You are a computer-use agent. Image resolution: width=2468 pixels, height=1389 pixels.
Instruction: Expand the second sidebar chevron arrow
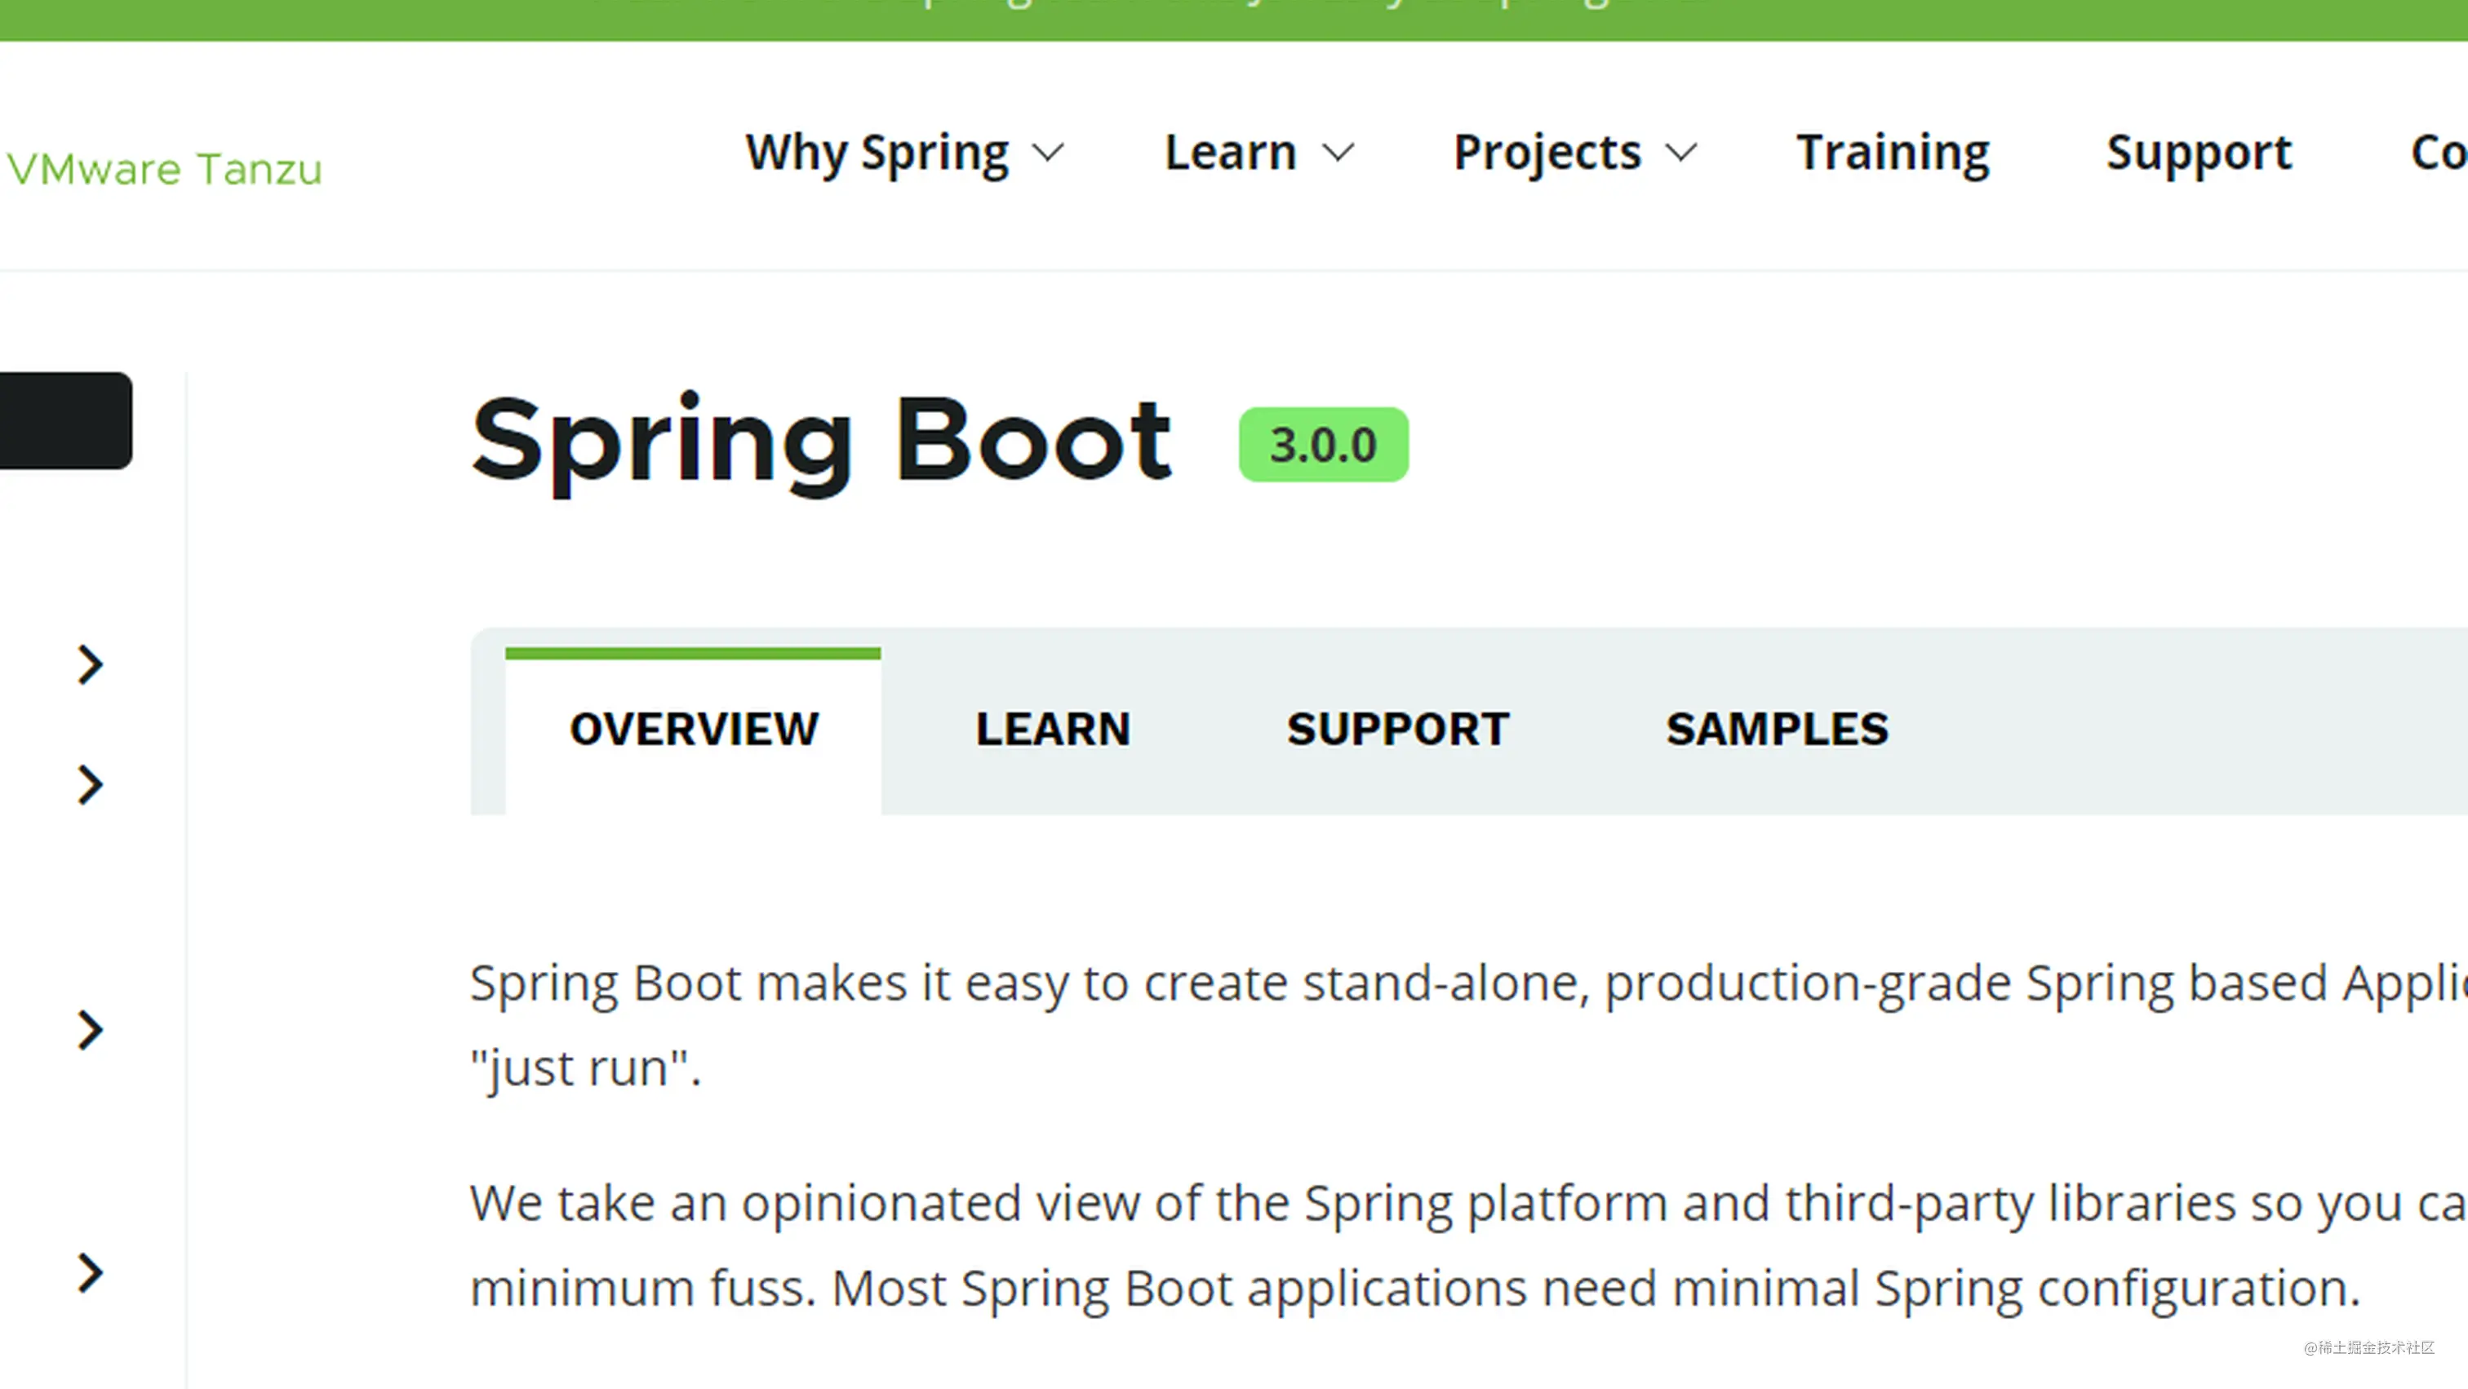click(90, 784)
